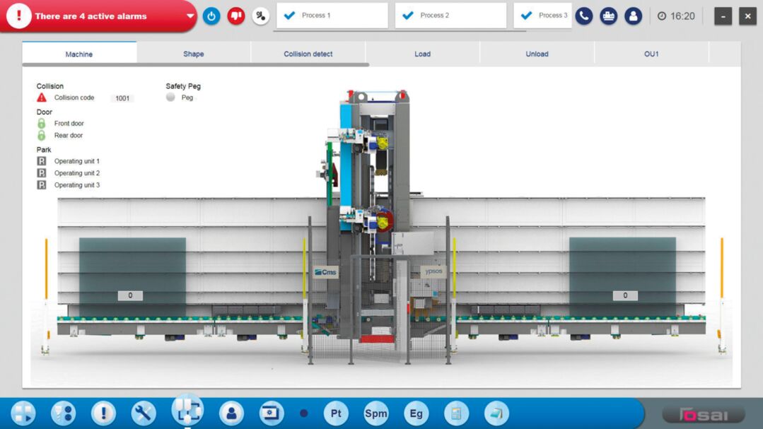763x429 pixels.
Task: Open the phone call icon
Action: pos(583,16)
